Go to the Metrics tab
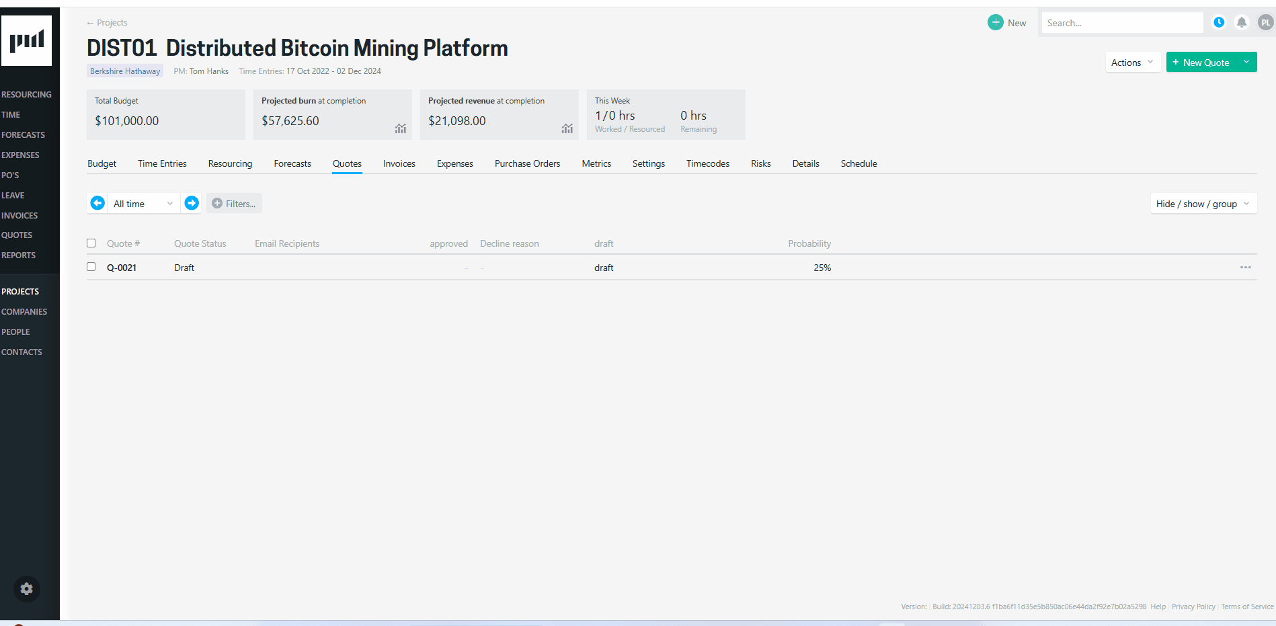This screenshot has width=1276, height=626. click(x=596, y=163)
